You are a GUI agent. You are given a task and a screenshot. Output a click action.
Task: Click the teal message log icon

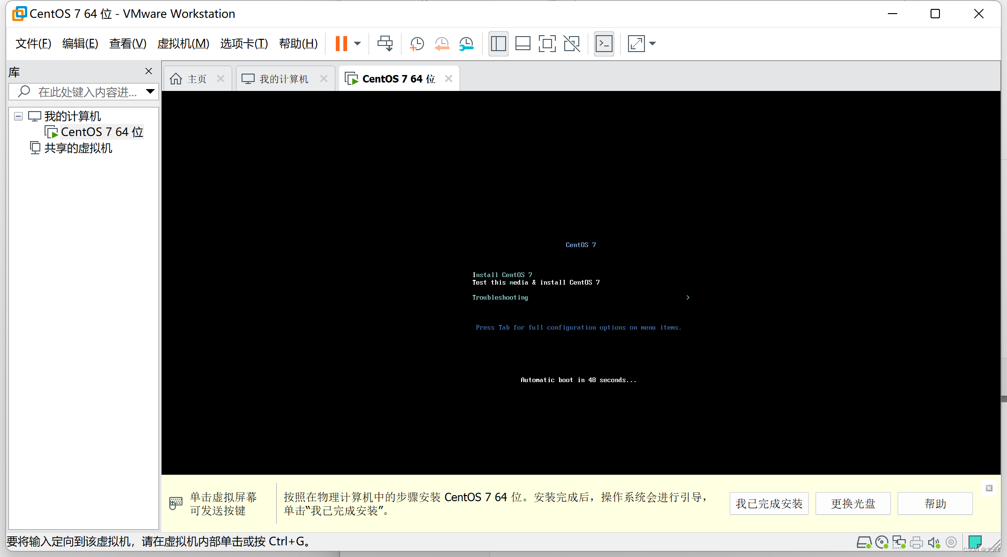(975, 542)
